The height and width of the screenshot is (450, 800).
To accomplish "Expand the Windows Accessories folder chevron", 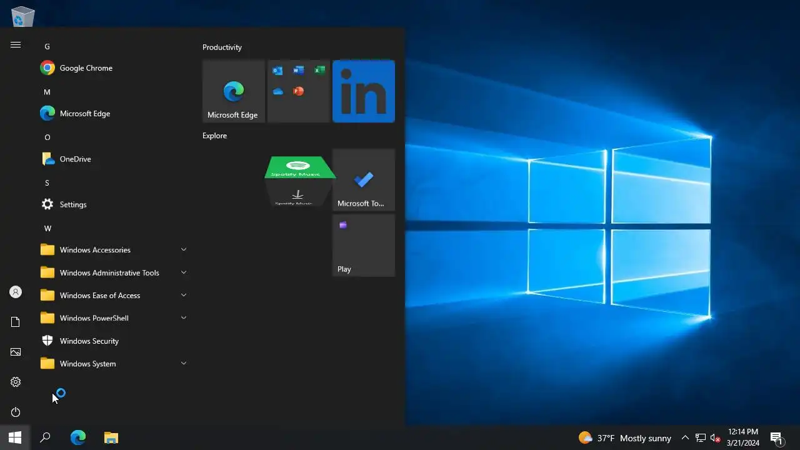I will point(184,249).
